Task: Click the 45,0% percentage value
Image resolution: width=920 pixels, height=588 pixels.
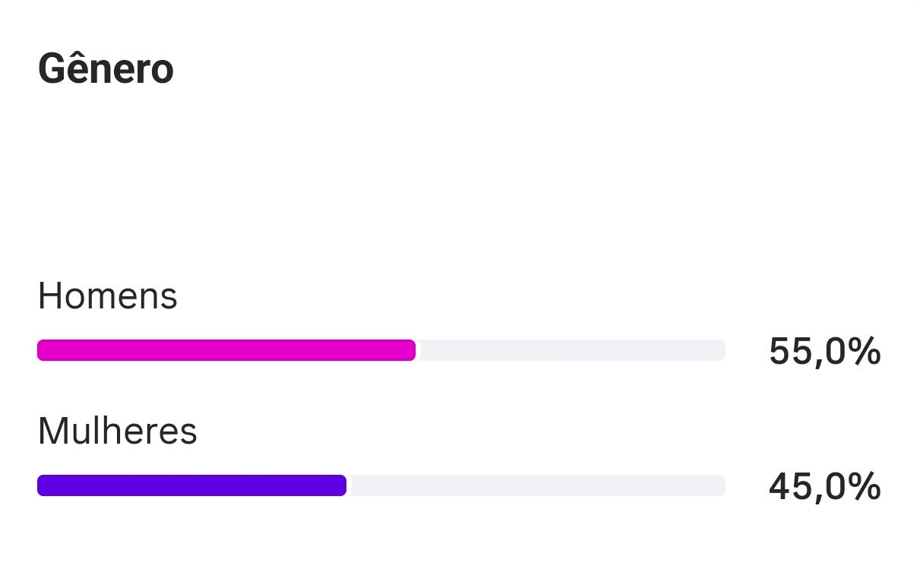Action: (x=825, y=487)
